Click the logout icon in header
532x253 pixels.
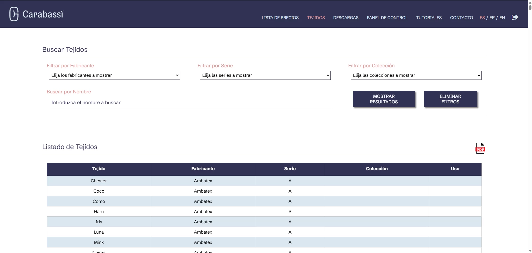click(515, 17)
